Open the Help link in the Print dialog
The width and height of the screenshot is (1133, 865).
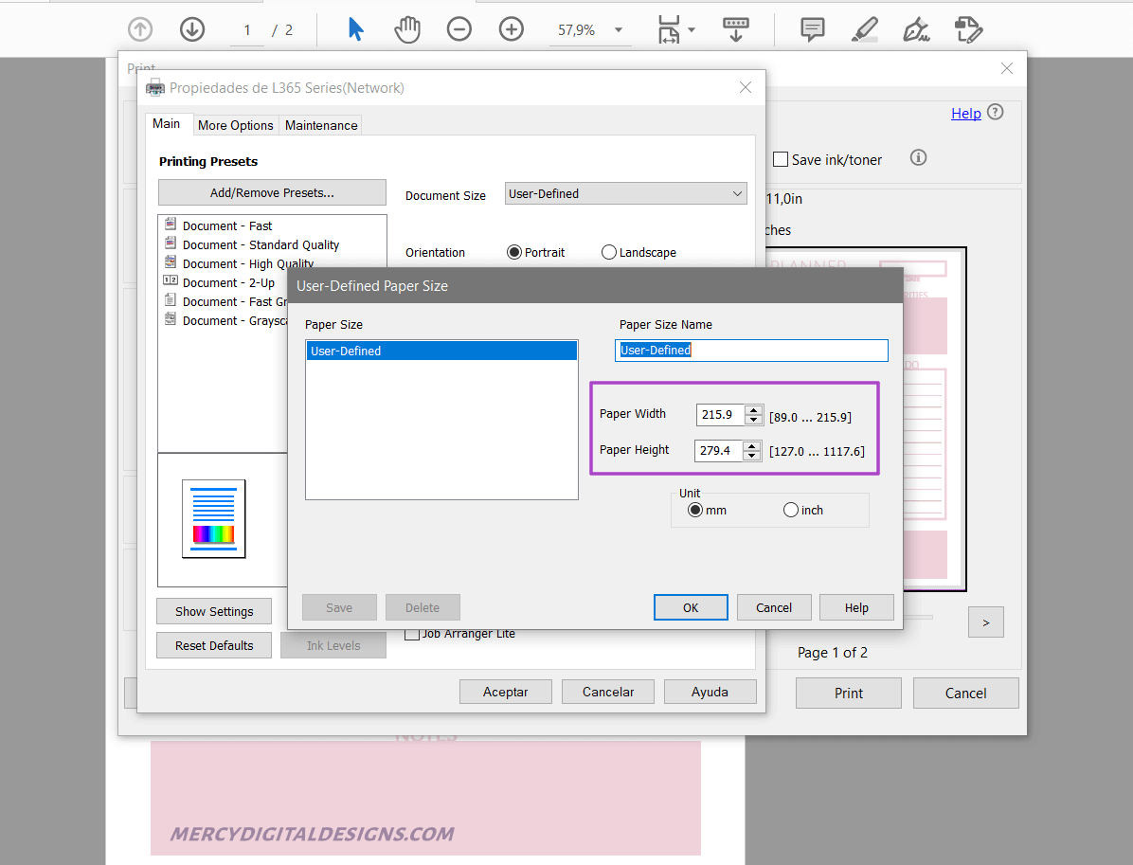(965, 113)
